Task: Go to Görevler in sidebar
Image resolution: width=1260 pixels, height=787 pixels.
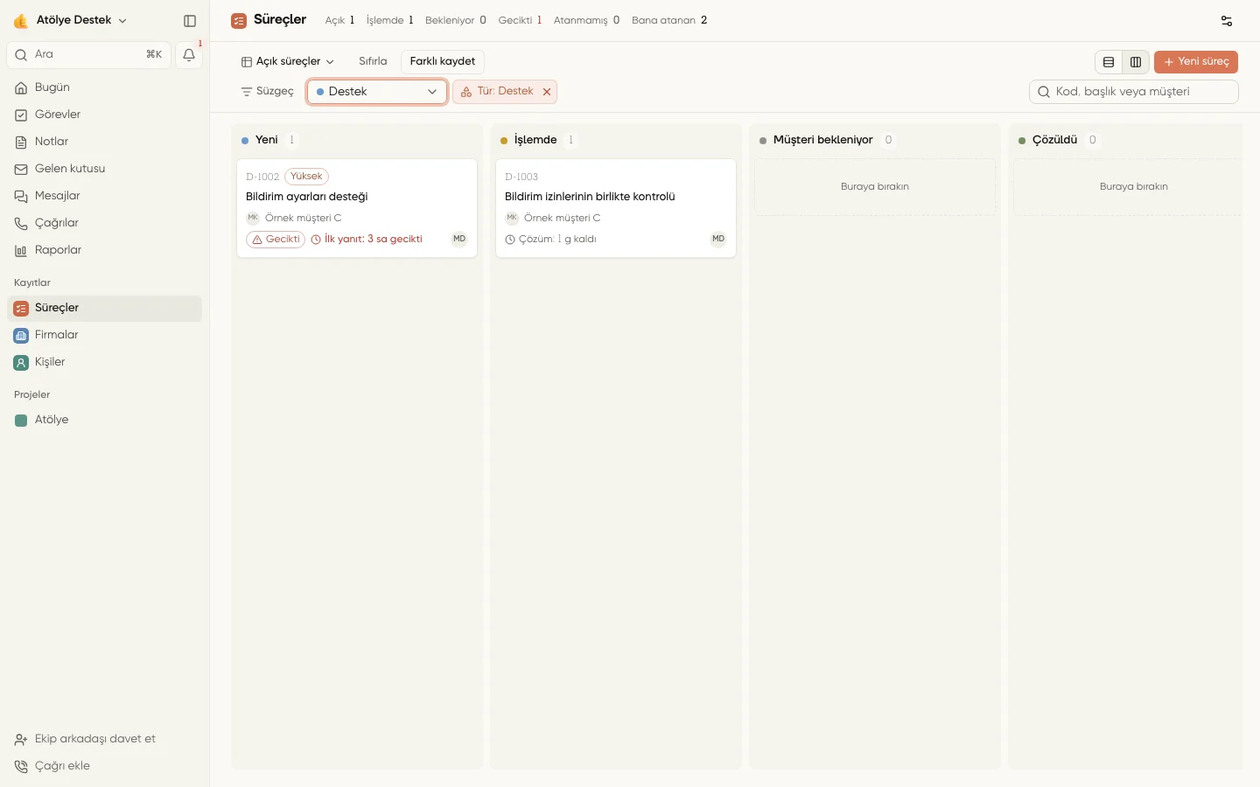Action: pos(104,115)
